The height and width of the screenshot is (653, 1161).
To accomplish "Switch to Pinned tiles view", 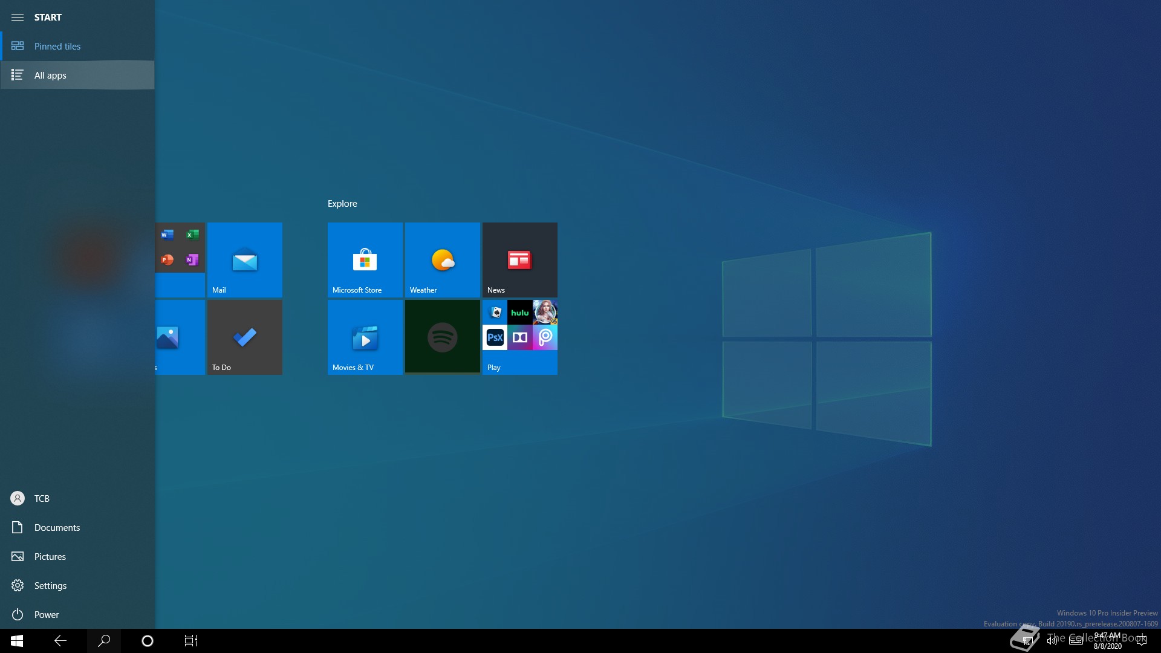I will point(77,46).
